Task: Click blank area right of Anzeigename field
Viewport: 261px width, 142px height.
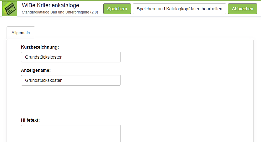Action: coord(185,80)
